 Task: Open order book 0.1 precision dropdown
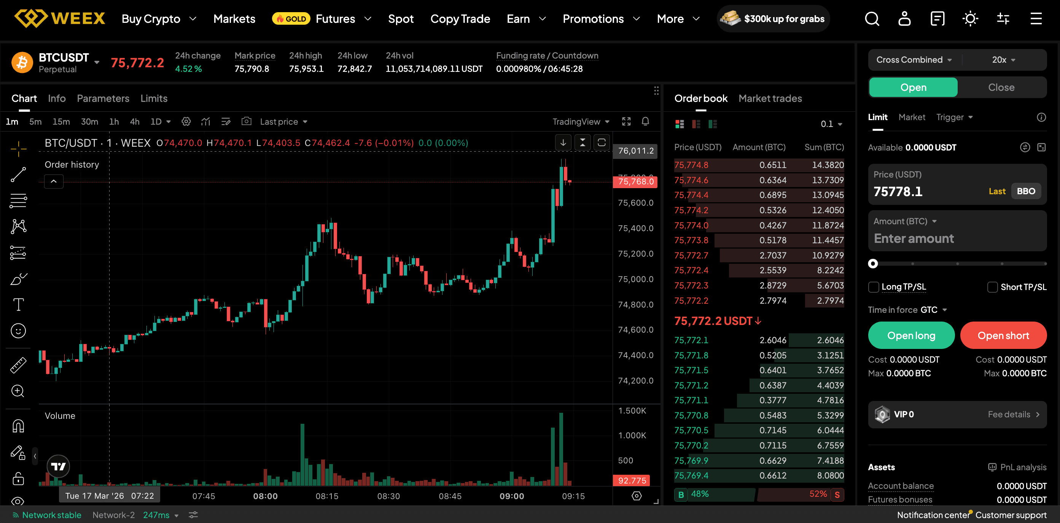point(831,124)
